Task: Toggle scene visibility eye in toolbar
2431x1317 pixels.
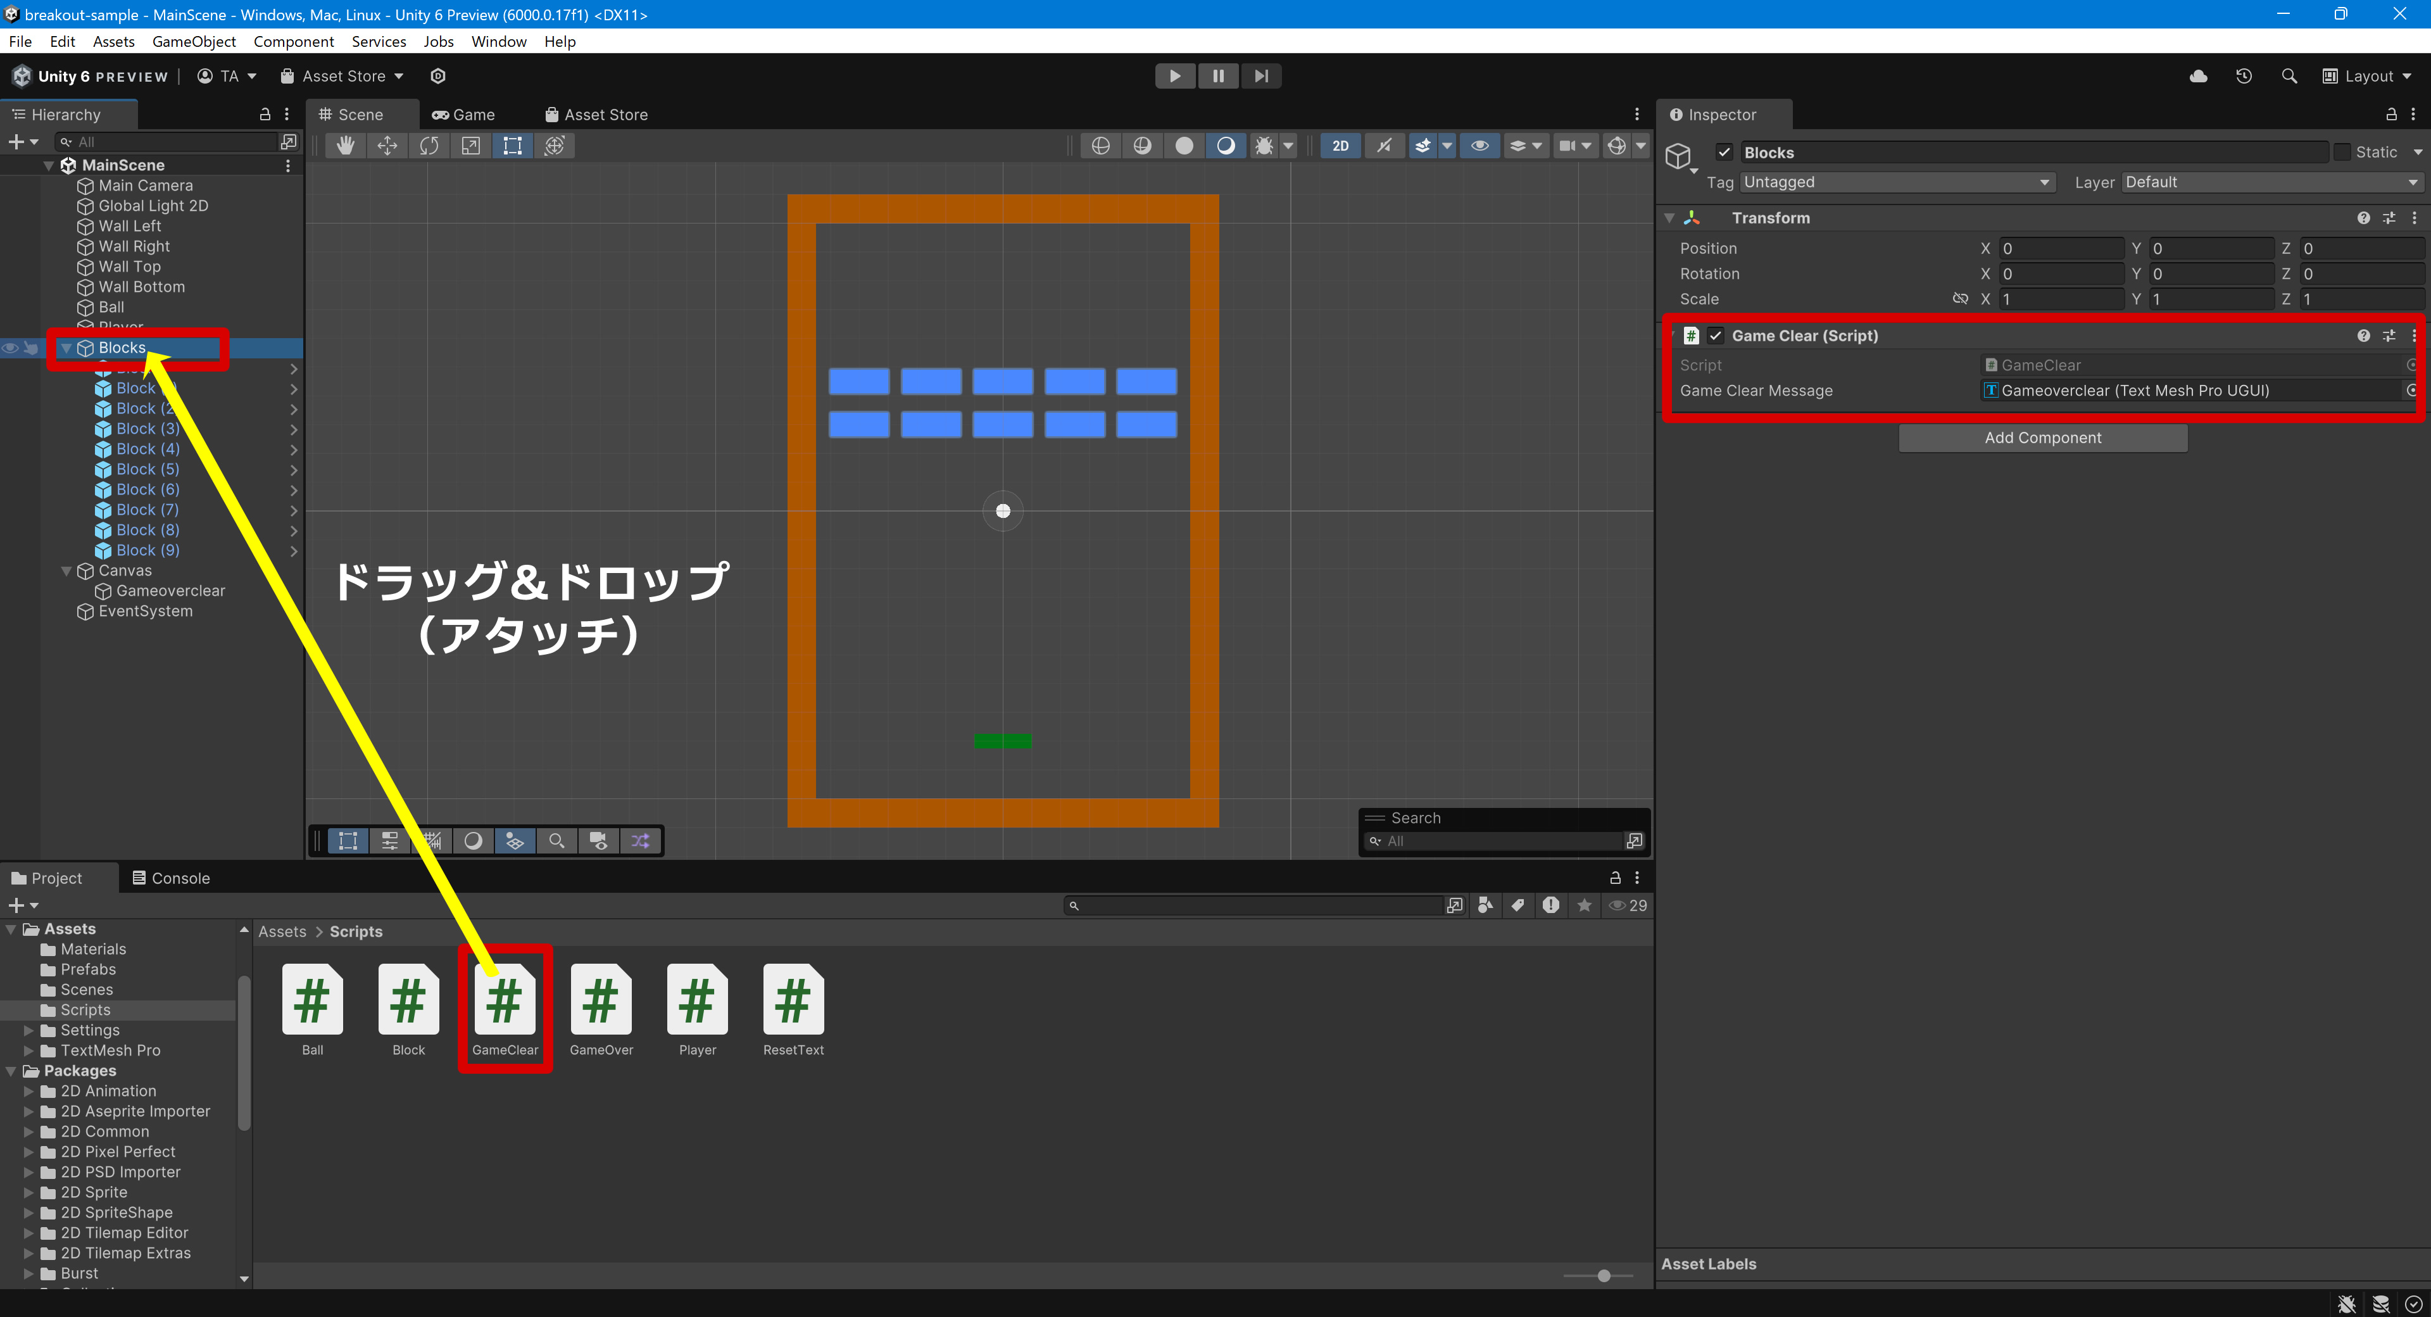Action: [1479, 146]
